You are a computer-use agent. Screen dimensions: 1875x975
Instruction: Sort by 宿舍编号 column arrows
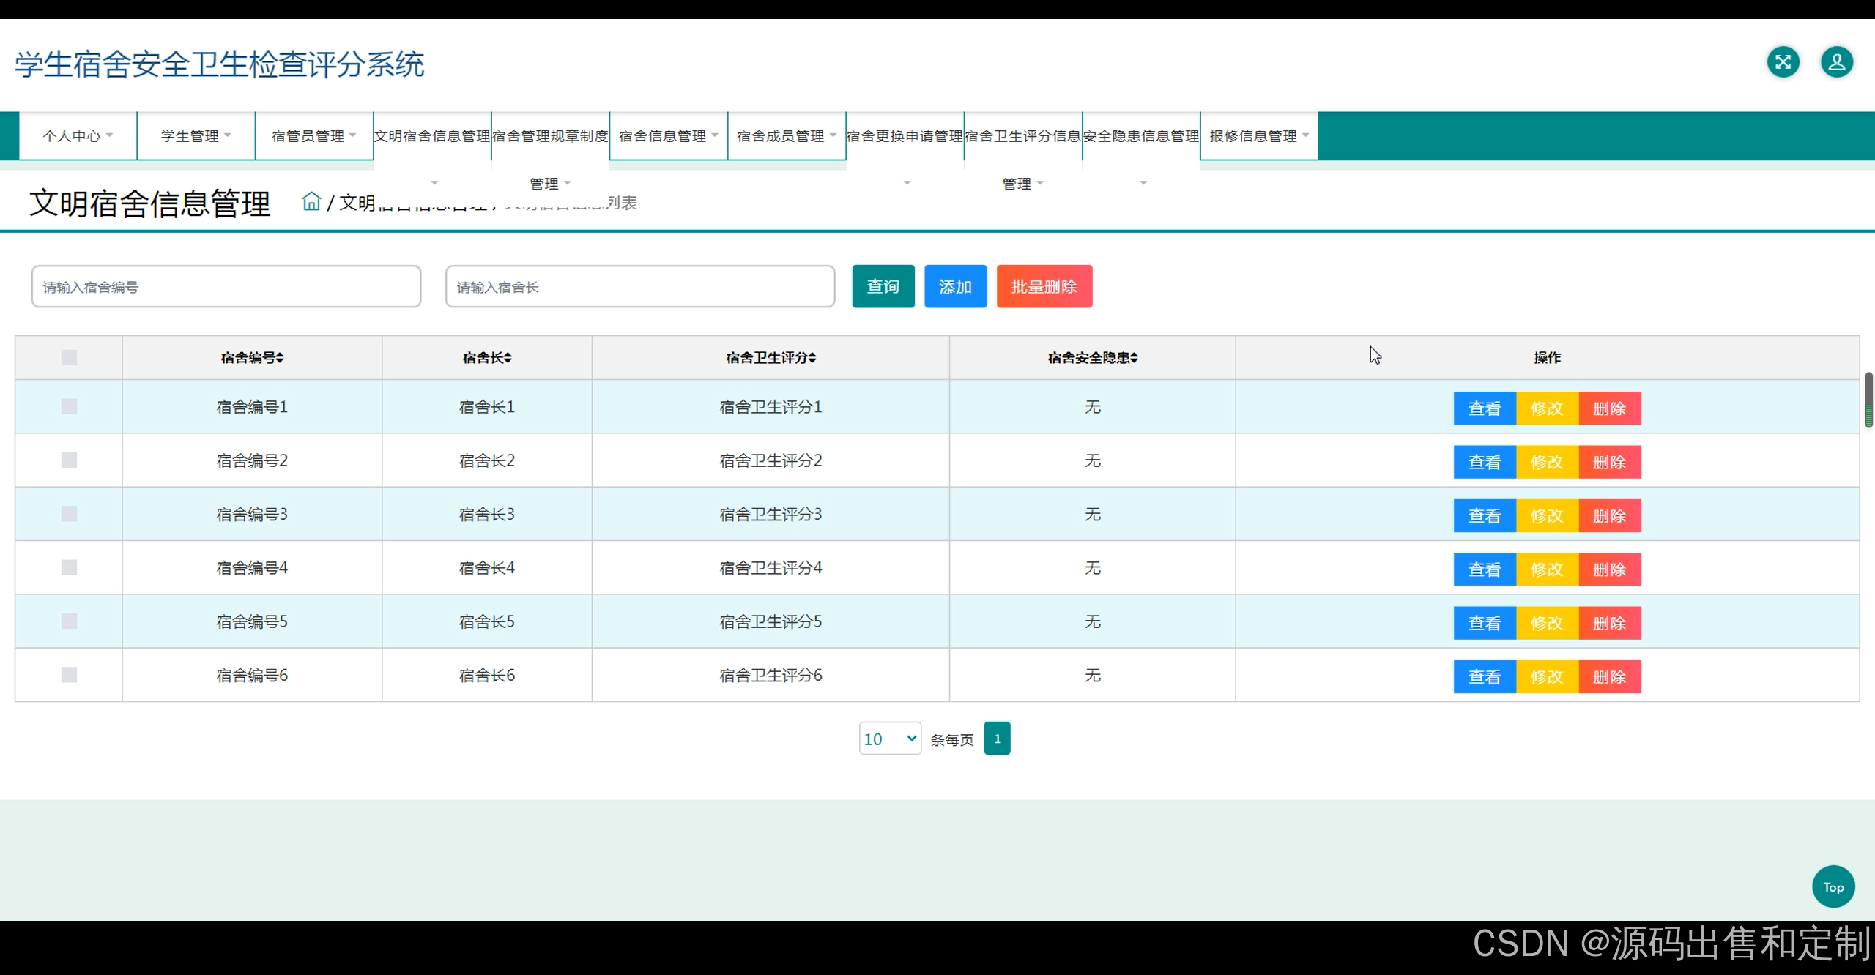[280, 358]
